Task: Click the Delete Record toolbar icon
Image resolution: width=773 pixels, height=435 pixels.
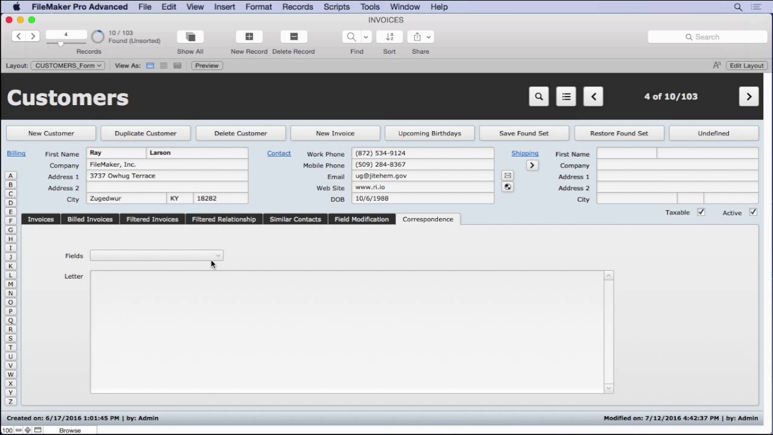Action: click(x=293, y=37)
